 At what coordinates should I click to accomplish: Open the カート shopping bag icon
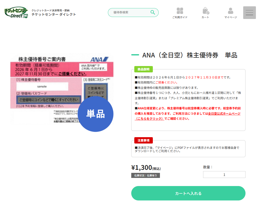(x=206, y=11)
